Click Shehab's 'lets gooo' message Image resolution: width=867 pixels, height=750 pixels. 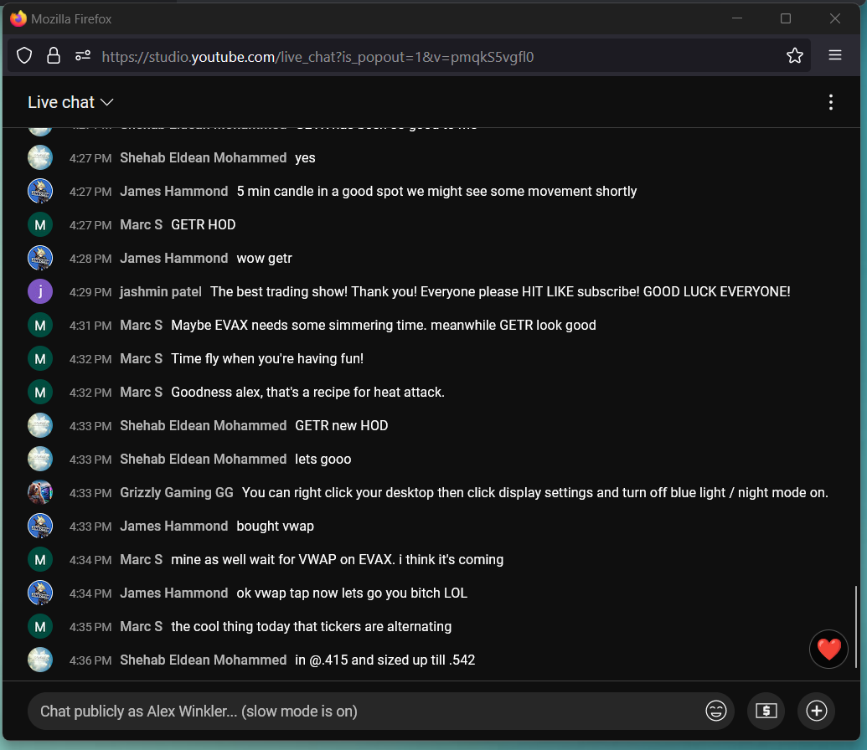[323, 459]
